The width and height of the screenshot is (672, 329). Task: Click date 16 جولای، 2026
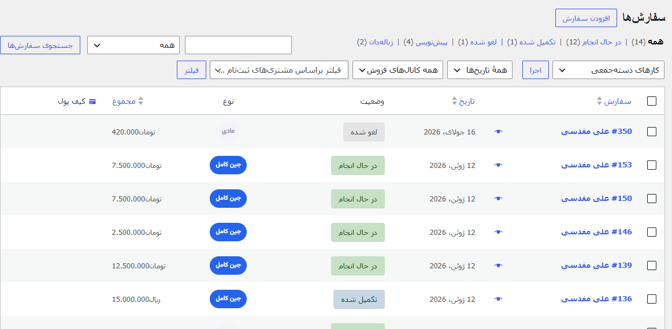450,132
